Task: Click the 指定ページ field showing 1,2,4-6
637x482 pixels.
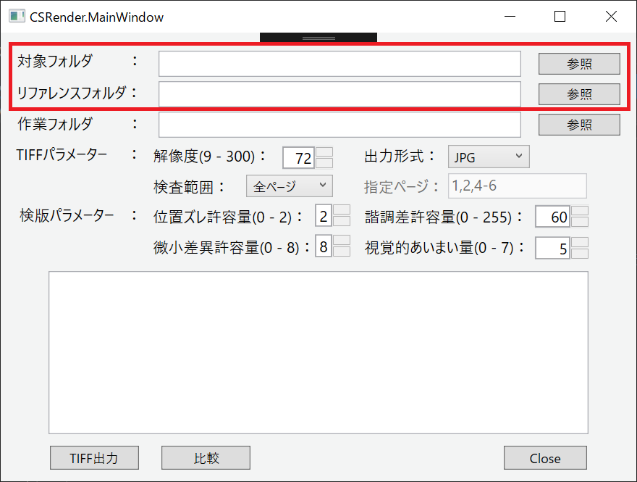Action: pyautogui.click(x=517, y=186)
